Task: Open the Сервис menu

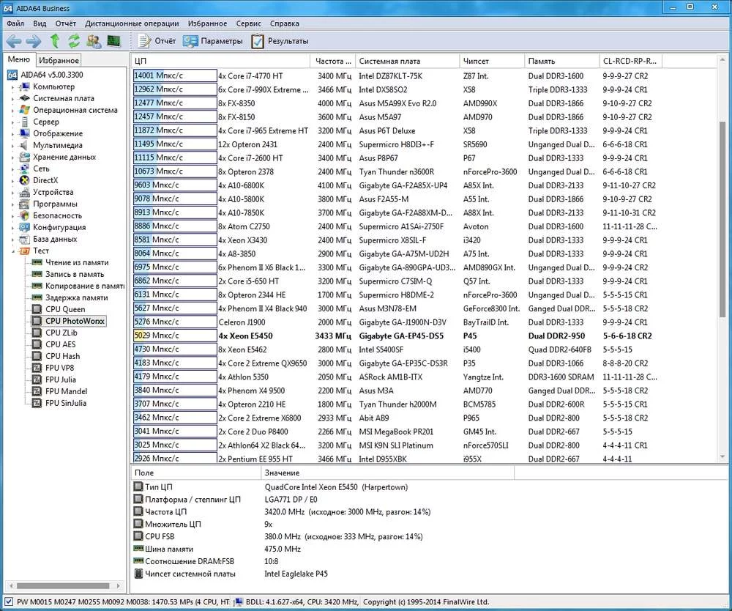Action: coord(248,23)
